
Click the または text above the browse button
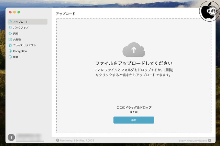(134, 112)
